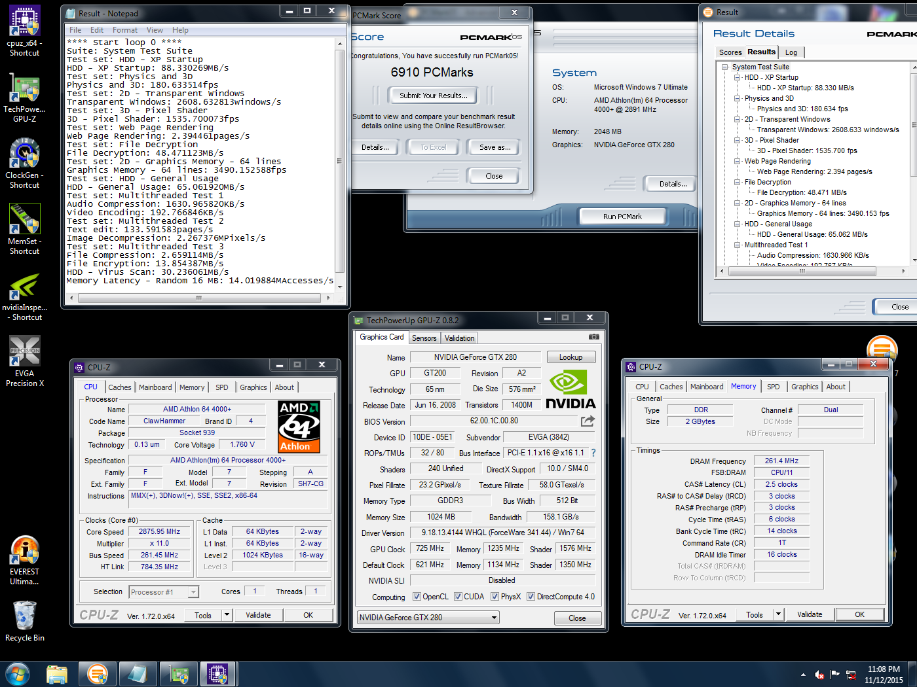Open the Validation tab in GPU-Z
This screenshot has height=687, width=917.
click(x=459, y=338)
